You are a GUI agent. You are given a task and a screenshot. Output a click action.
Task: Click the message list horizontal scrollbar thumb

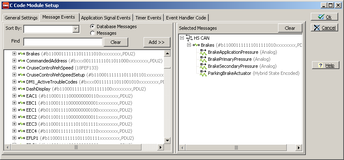click(76, 147)
